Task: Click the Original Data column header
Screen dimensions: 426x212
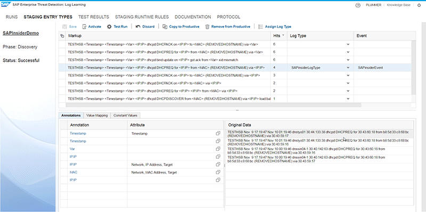Action: coord(319,125)
